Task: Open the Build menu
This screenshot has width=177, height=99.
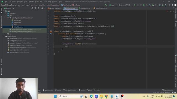Action: click(x=37, y=2)
